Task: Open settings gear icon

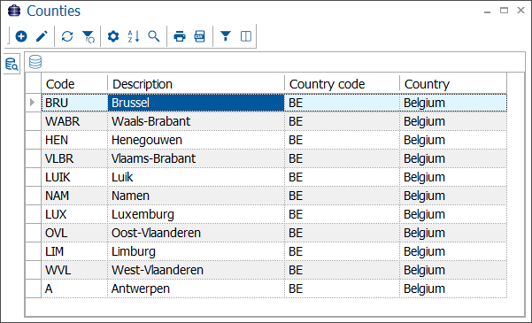Action: (x=113, y=36)
